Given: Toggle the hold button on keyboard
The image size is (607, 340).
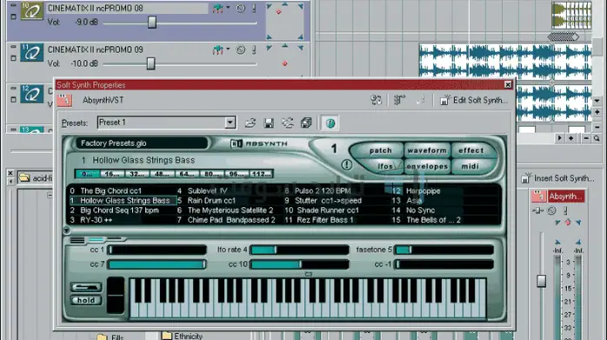Looking at the screenshot, I should tap(86, 300).
